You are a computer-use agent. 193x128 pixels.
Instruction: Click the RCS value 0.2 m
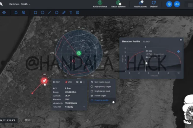(68, 88)
